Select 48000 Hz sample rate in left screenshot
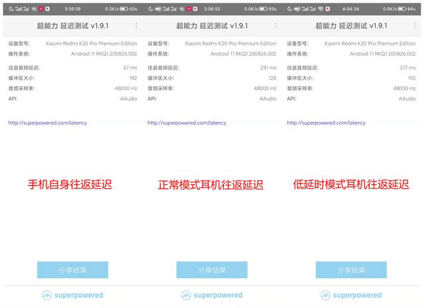The image size is (424, 308). click(126, 88)
